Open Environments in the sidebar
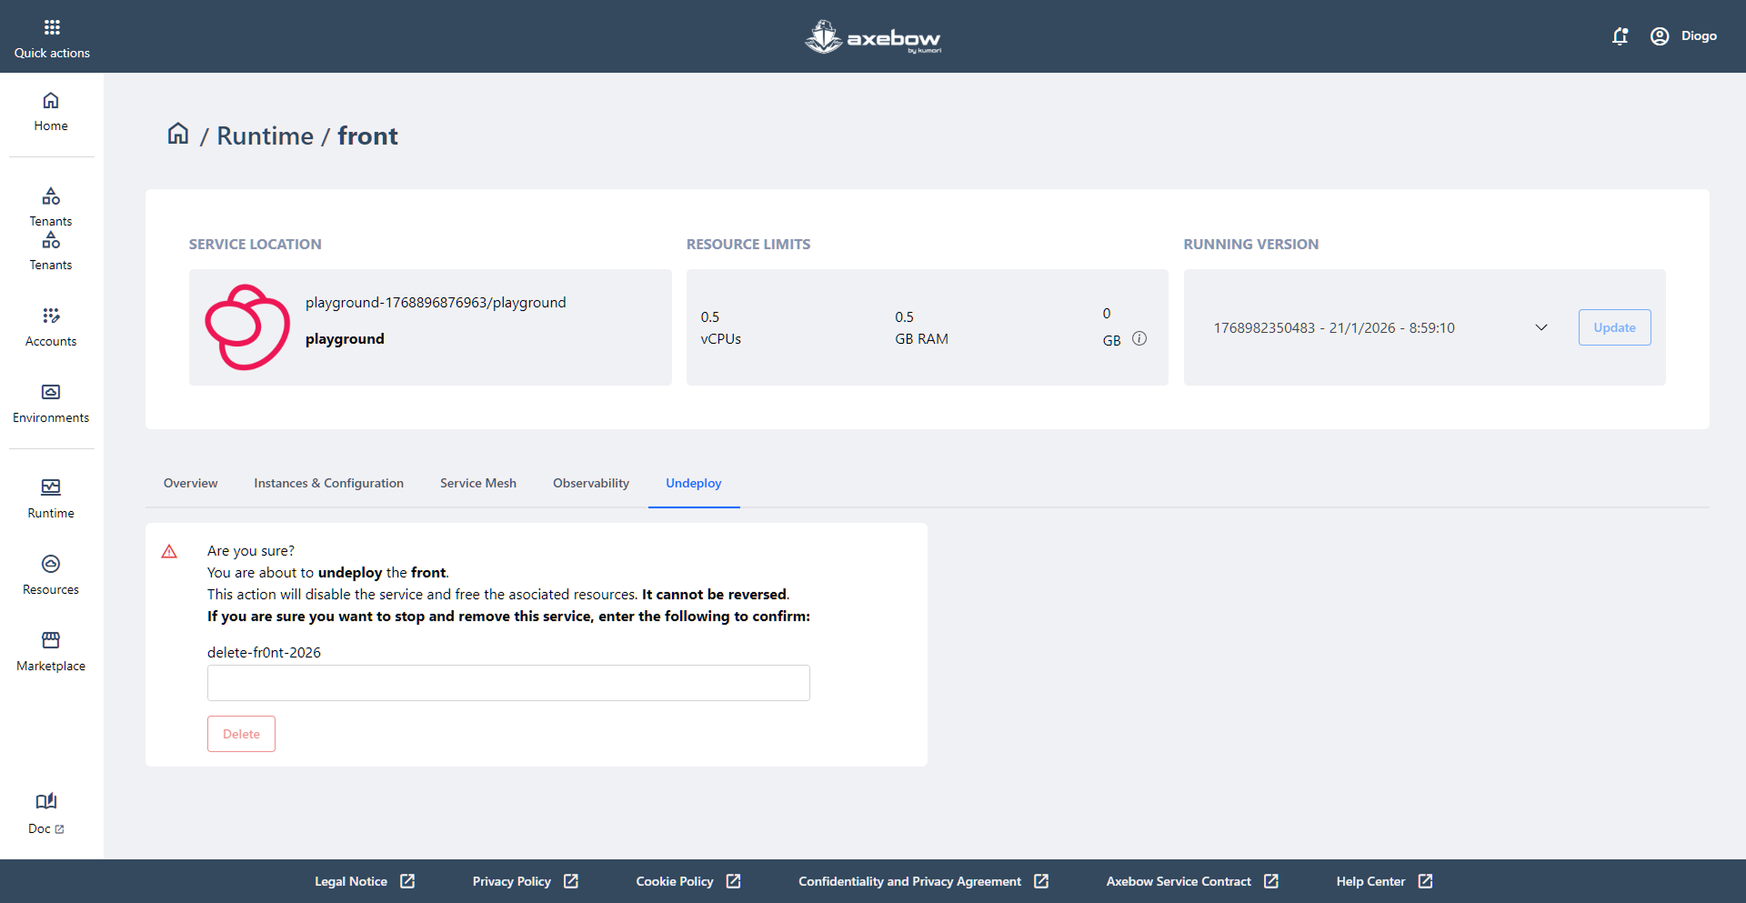Image resolution: width=1746 pixels, height=903 pixels. [x=51, y=403]
